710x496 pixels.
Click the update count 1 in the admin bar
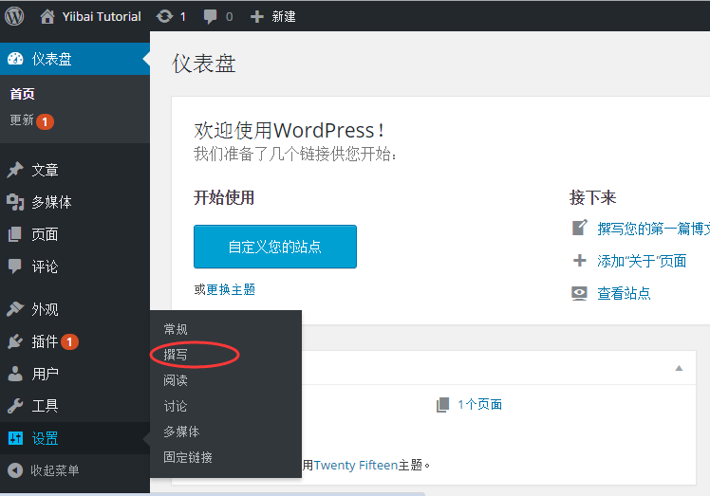click(183, 17)
